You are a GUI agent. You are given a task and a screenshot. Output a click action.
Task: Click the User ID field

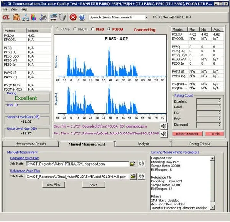pos(27,109)
